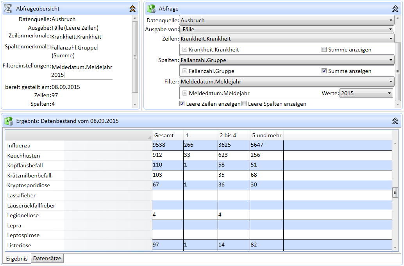Remove Fallanzahl.Gruppe column item via x icon
Screen dimensions: 404x266
click(x=184, y=71)
